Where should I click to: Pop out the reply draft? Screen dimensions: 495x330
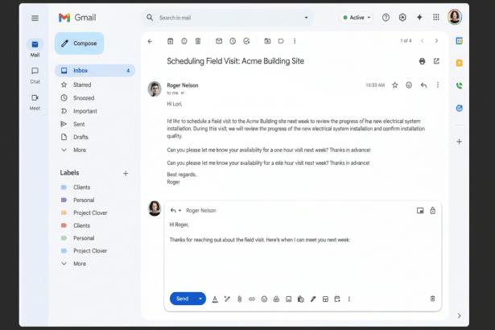click(420, 211)
